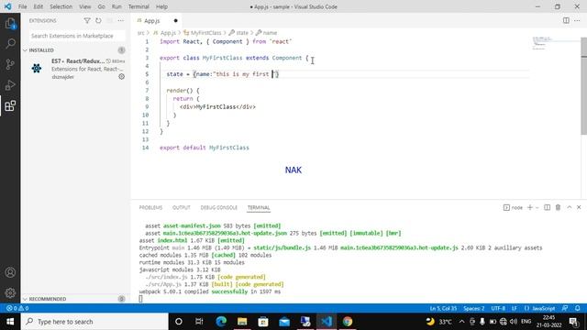Open the Explorer view in activity bar
This screenshot has width=587, height=330.
tap(10, 24)
